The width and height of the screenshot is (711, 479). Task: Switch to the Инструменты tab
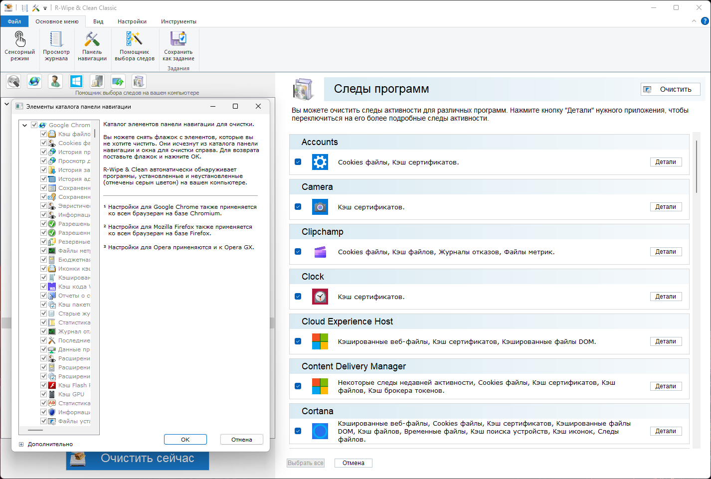tap(178, 21)
